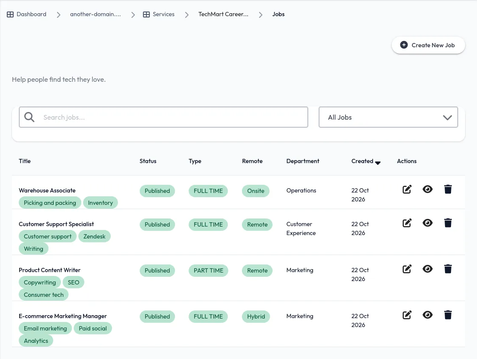Open another-domain breadcrumb link
The height and width of the screenshot is (359, 477).
tap(95, 14)
